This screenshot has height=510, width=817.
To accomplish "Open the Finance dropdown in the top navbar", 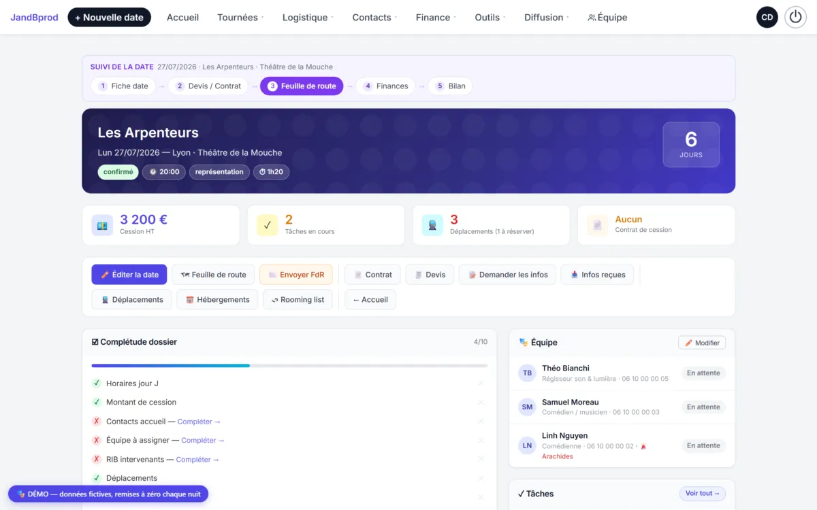I will click(x=436, y=18).
